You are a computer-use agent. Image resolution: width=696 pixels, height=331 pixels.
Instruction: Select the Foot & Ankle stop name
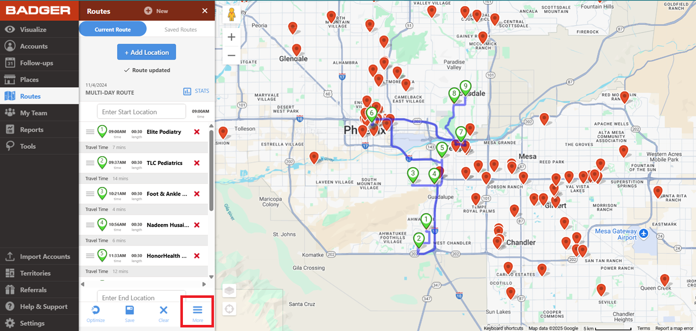(167, 194)
